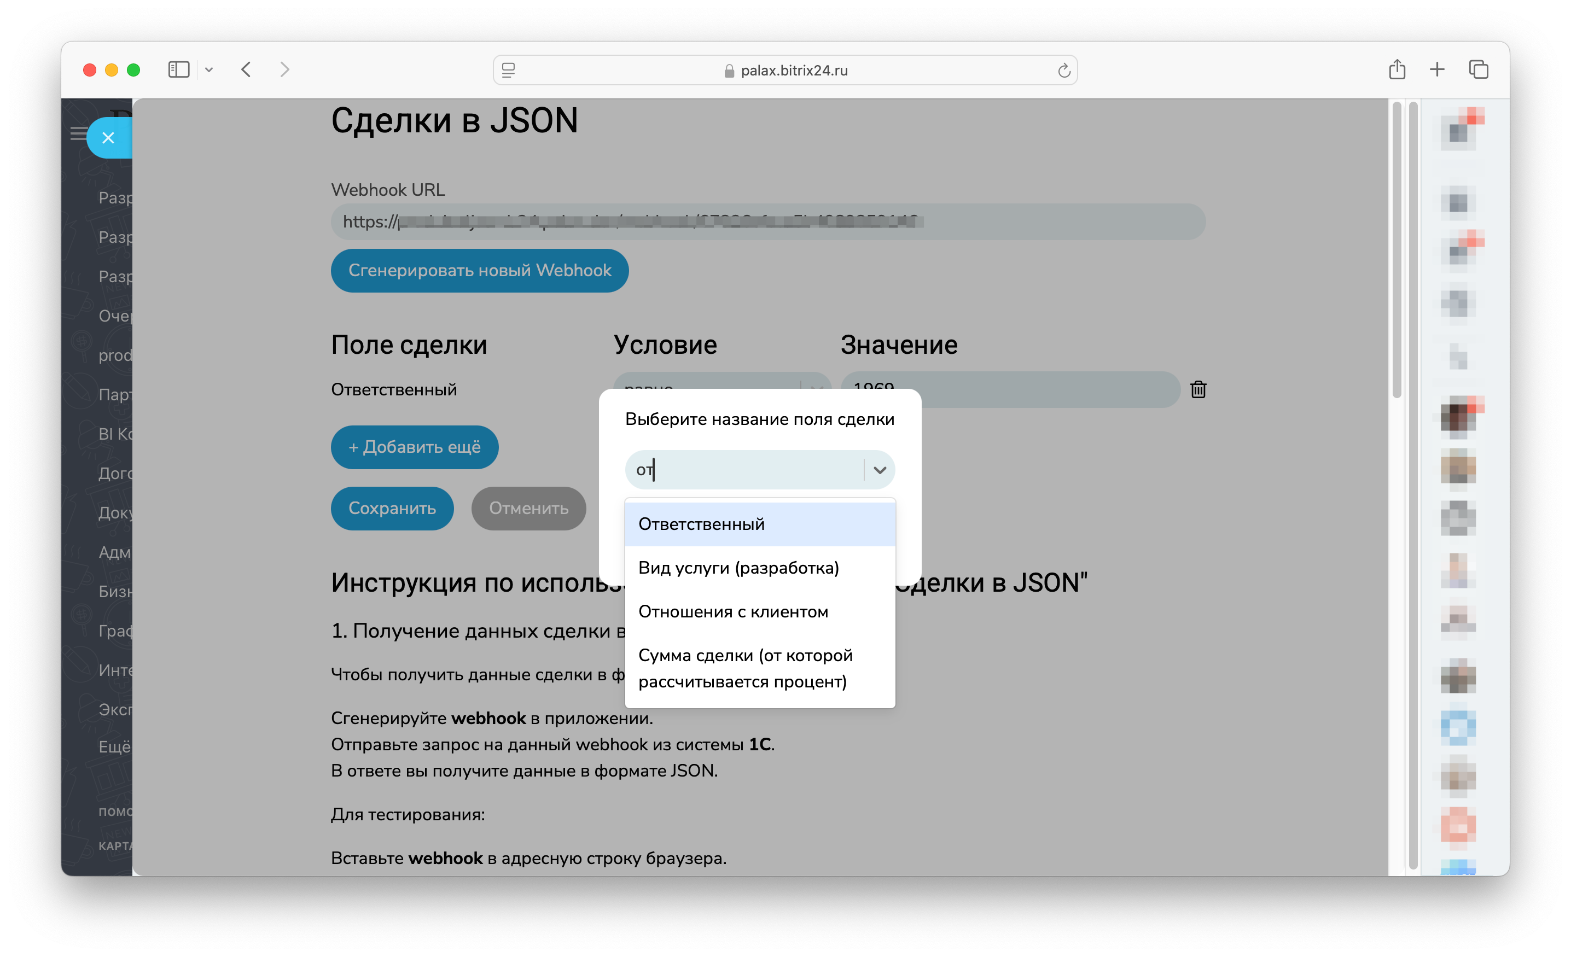
Task: Open a new Safari tab
Action: [1436, 69]
